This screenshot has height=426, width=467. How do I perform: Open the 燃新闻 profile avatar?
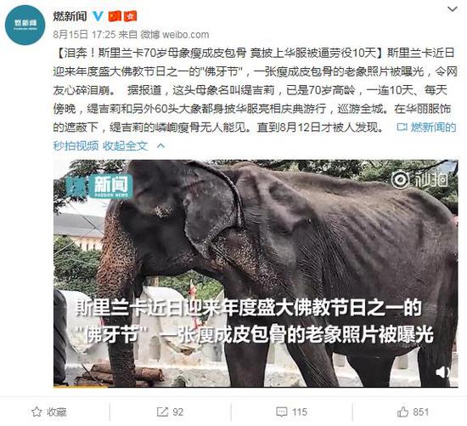click(x=25, y=25)
